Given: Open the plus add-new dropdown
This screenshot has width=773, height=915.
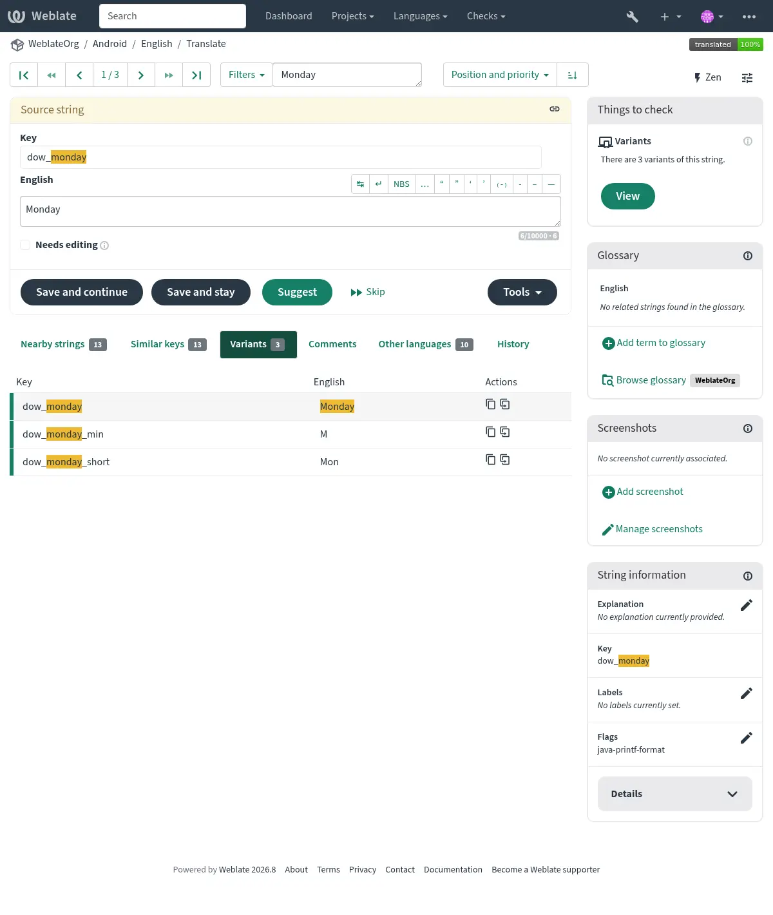Looking at the screenshot, I should coord(671,16).
